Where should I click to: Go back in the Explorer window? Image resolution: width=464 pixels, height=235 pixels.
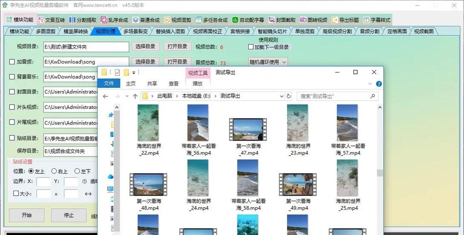pos(105,96)
